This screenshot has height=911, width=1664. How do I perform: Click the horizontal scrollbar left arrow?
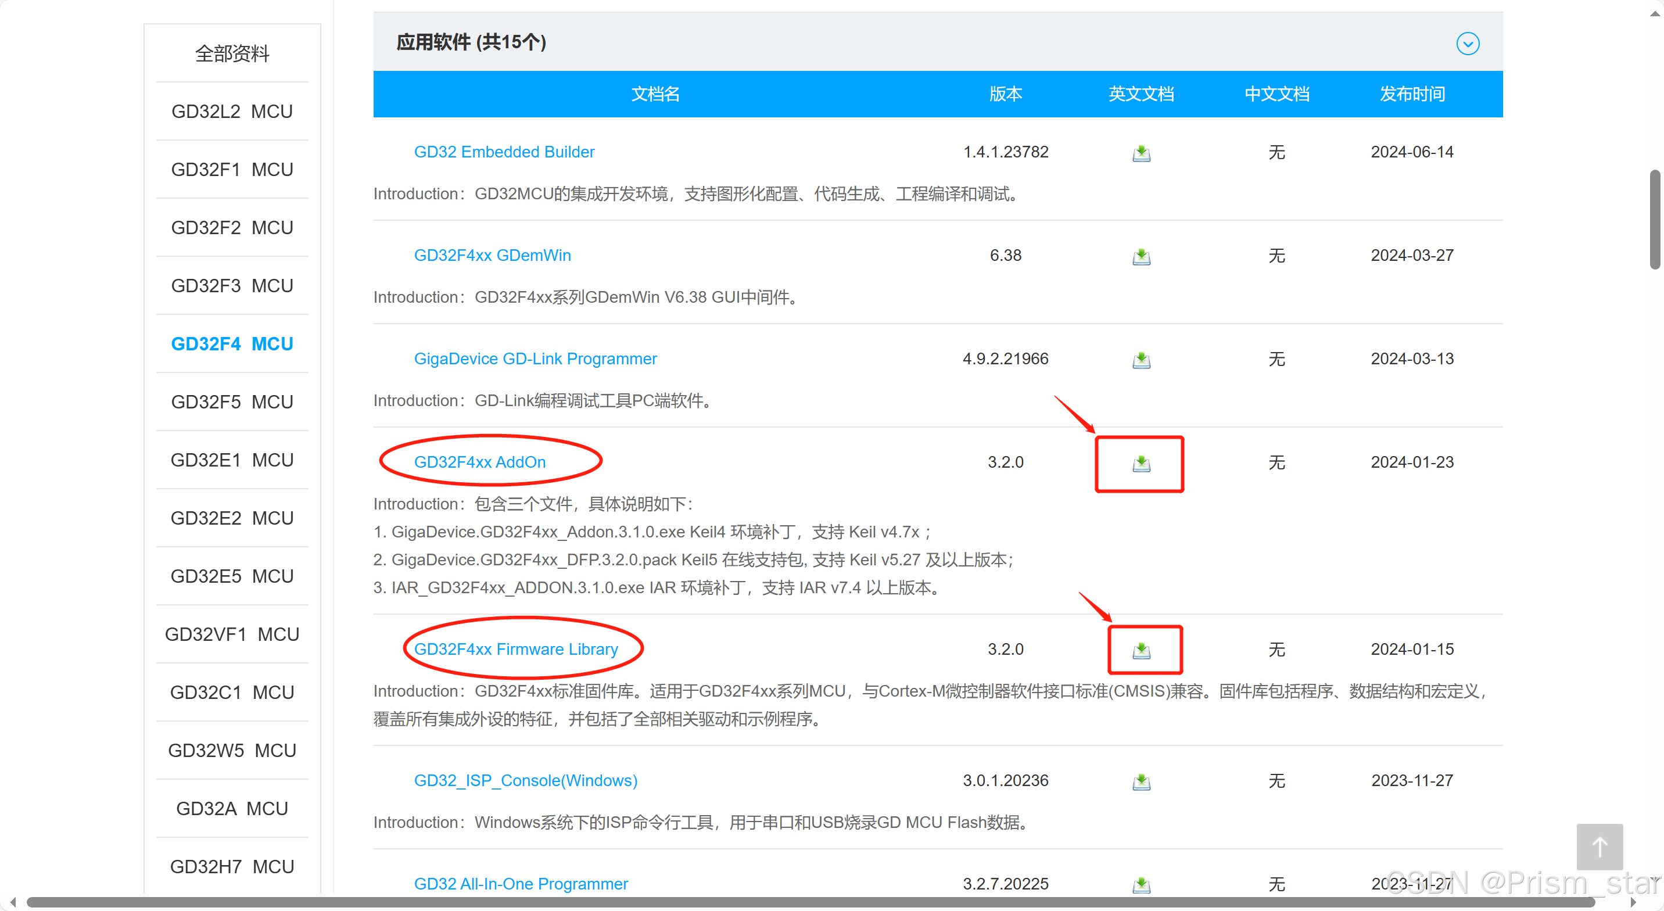[x=13, y=902]
